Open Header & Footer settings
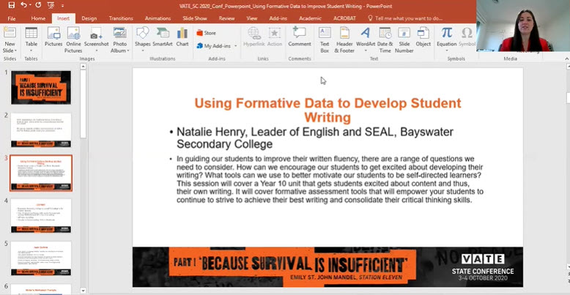 coord(344,37)
